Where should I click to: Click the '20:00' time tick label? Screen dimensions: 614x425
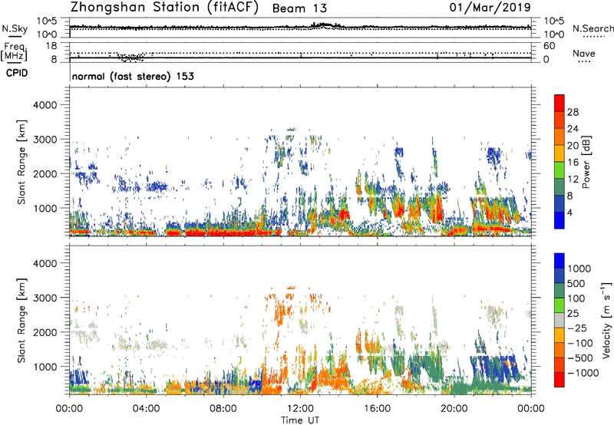point(454,409)
